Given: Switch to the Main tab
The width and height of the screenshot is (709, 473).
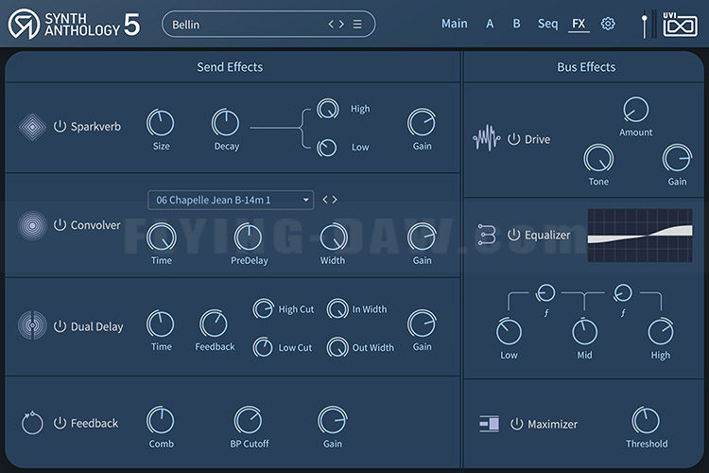Looking at the screenshot, I should [x=455, y=24].
